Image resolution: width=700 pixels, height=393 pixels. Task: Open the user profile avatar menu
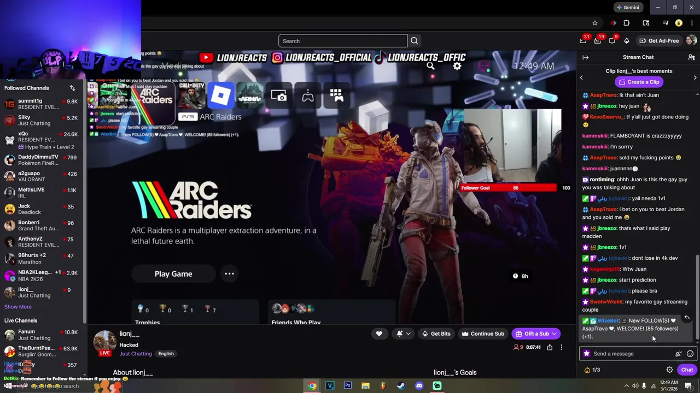(691, 40)
